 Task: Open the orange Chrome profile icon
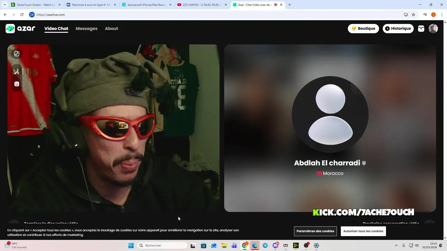[433, 15]
